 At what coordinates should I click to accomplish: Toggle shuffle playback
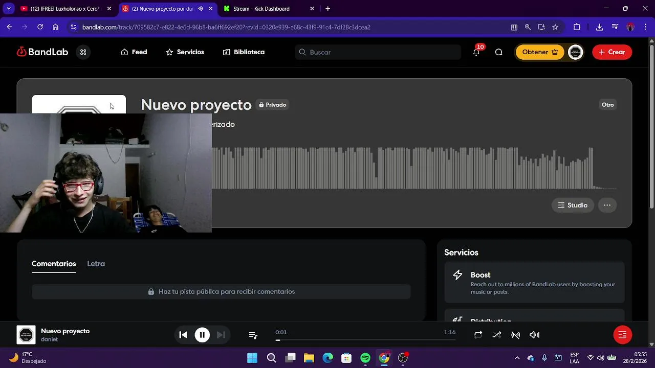tap(497, 335)
